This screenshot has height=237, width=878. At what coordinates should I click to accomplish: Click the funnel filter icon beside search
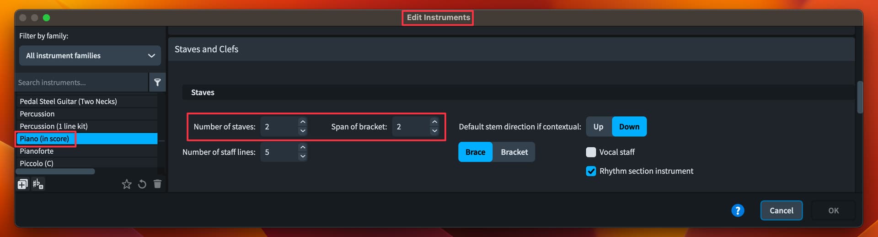pyautogui.click(x=157, y=82)
